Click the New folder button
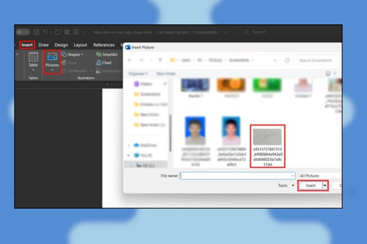Image resolution: width=367 pixels, height=244 pixels. (166, 74)
